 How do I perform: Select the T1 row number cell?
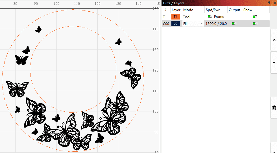click(165, 17)
